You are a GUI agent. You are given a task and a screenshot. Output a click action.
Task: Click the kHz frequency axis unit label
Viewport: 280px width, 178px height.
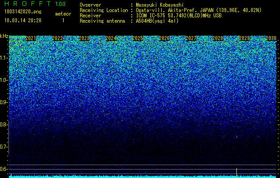pos(4,36)
